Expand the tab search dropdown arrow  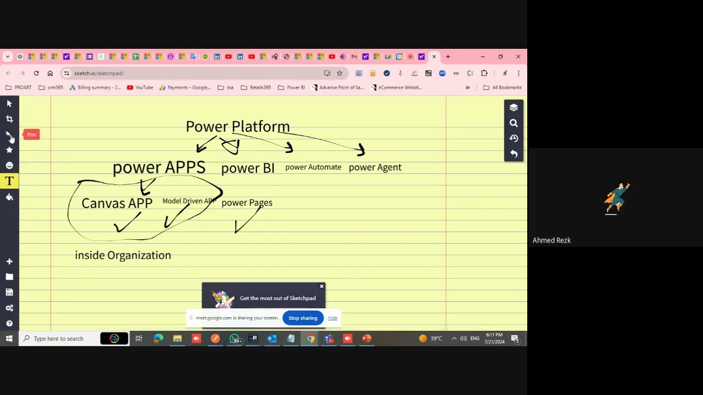pyautogui.click(x=8, y=57)
